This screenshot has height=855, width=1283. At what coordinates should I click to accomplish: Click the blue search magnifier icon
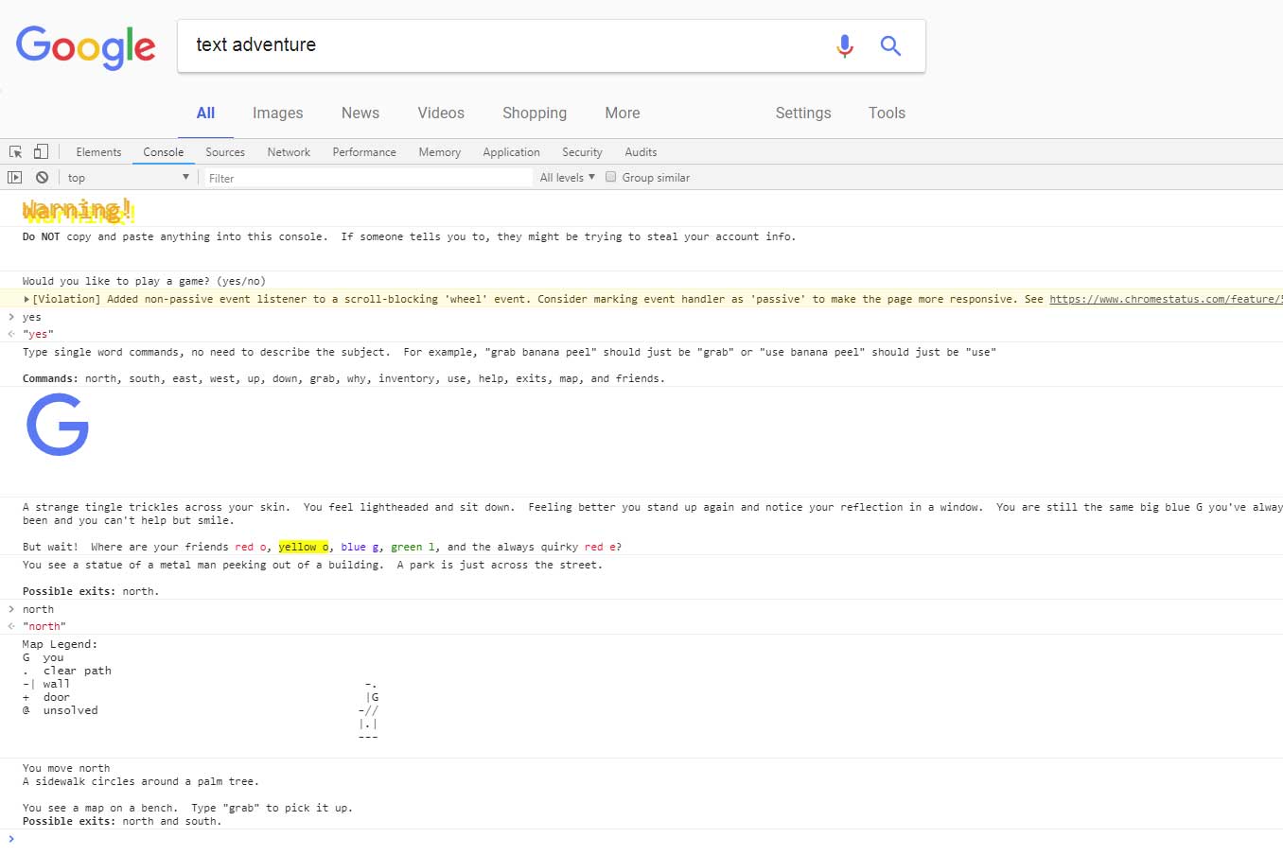pos(890,45)
